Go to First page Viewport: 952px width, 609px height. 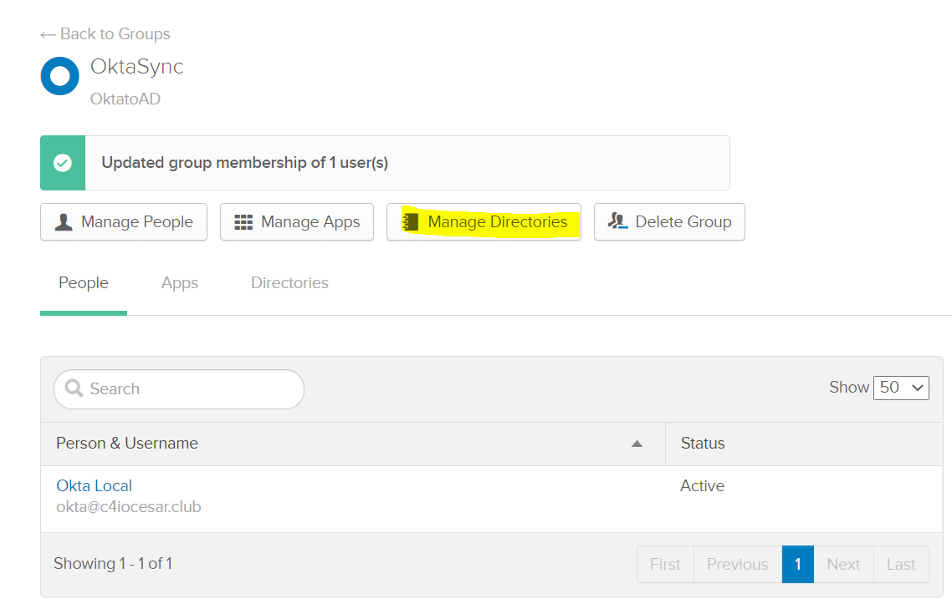click(665, 565)
